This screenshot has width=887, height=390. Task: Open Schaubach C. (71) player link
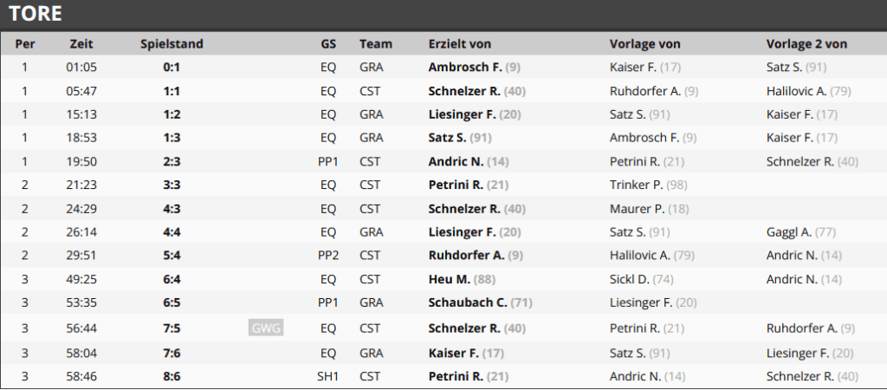pos(480,302)
